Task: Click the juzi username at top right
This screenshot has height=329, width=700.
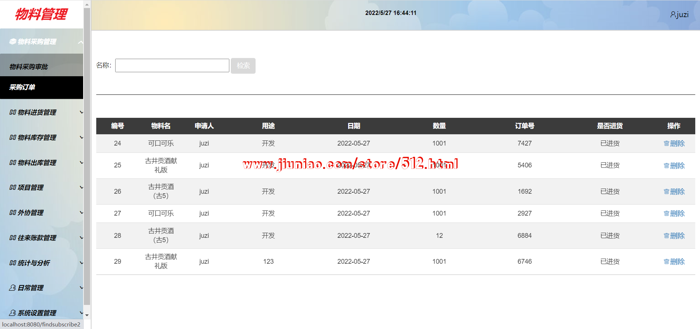Action: pyautogui.click(x=682, y=15)
